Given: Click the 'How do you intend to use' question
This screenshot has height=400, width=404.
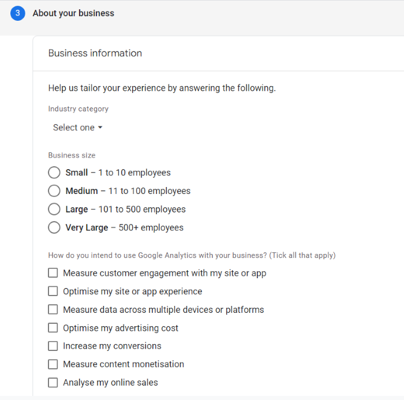Looking at the screenshot, I should 192,255.
